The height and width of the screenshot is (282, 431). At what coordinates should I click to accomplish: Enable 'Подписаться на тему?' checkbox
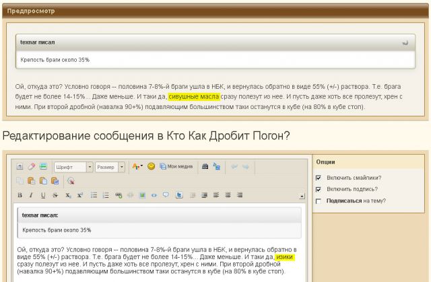(x=319, y=201)
